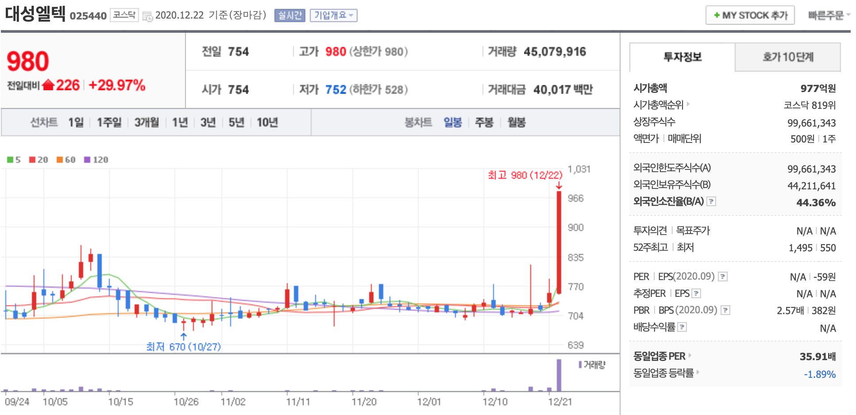Expand the 빠른주문 dropdown

(x=829, y=15)
